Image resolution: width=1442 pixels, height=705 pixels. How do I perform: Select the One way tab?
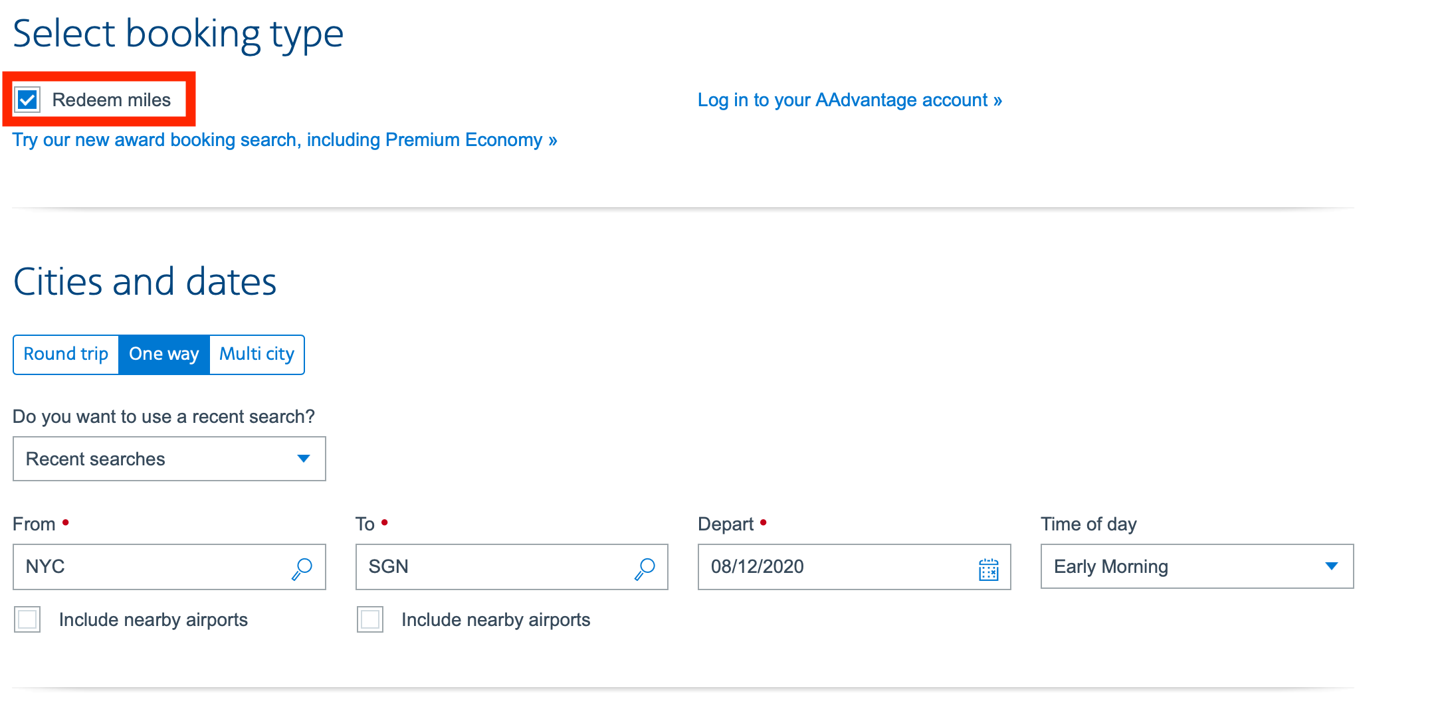(x=164, y=354)
